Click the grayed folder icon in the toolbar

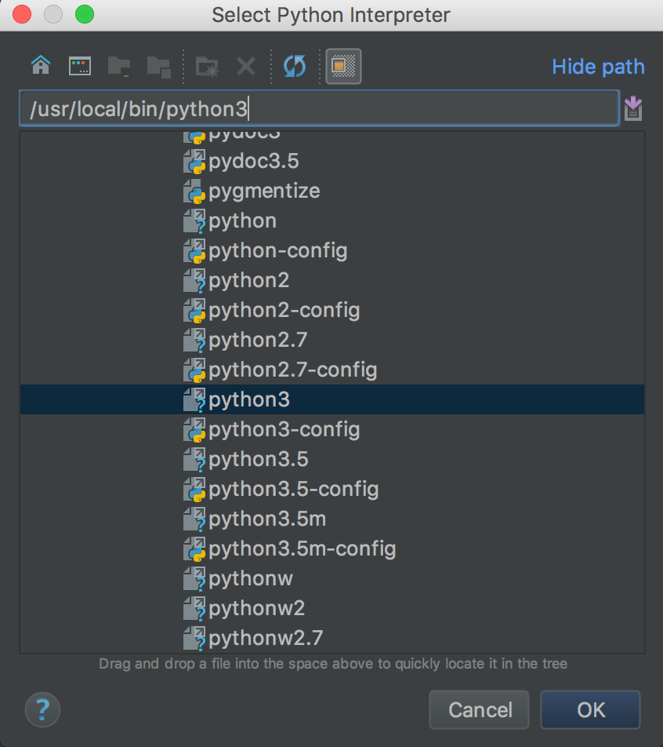(x=119, y=66)
